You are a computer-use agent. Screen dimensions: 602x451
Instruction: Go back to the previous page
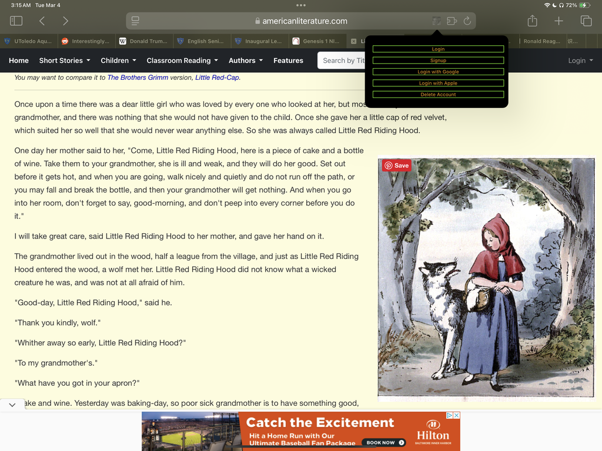pyautogui.click(x=42, y=21)
